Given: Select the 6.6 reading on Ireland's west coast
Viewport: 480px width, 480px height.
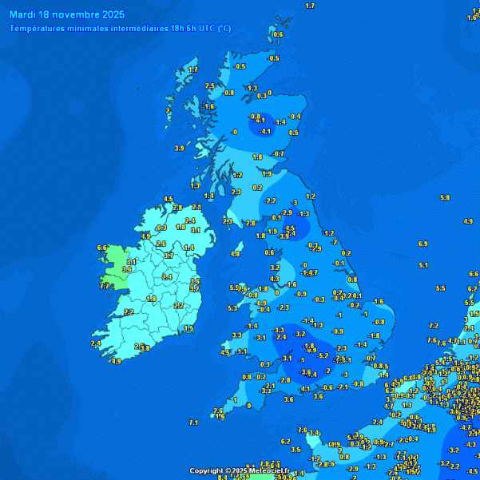Looking at the screenshot, I should [102, 248].
